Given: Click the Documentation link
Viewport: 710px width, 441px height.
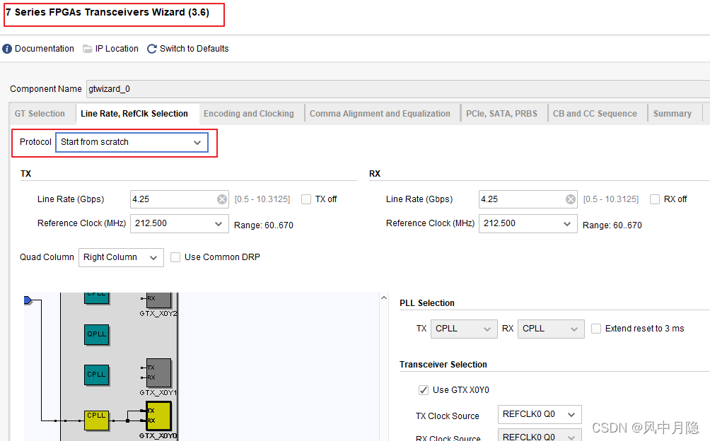Looking at the screenshot, I should point(45,49).
